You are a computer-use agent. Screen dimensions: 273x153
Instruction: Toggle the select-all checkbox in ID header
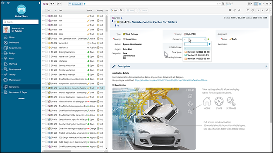coord(46,11)
